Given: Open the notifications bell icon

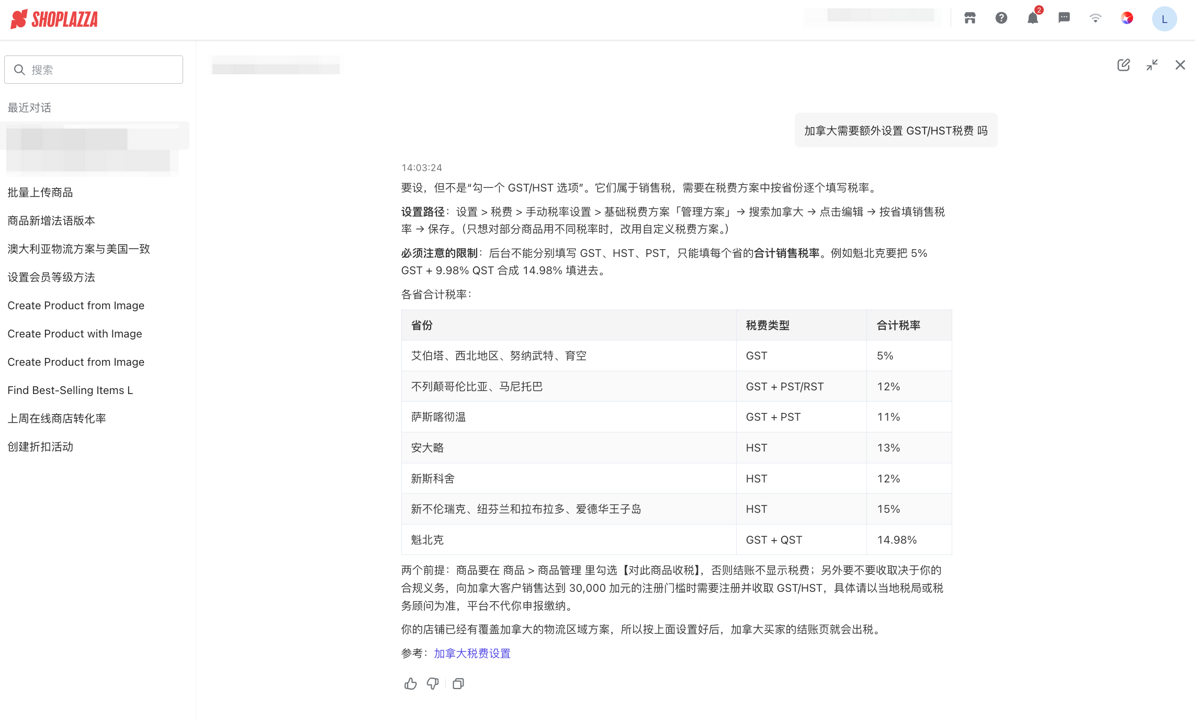Looking at the screenshot, I should coord(1033,18).
